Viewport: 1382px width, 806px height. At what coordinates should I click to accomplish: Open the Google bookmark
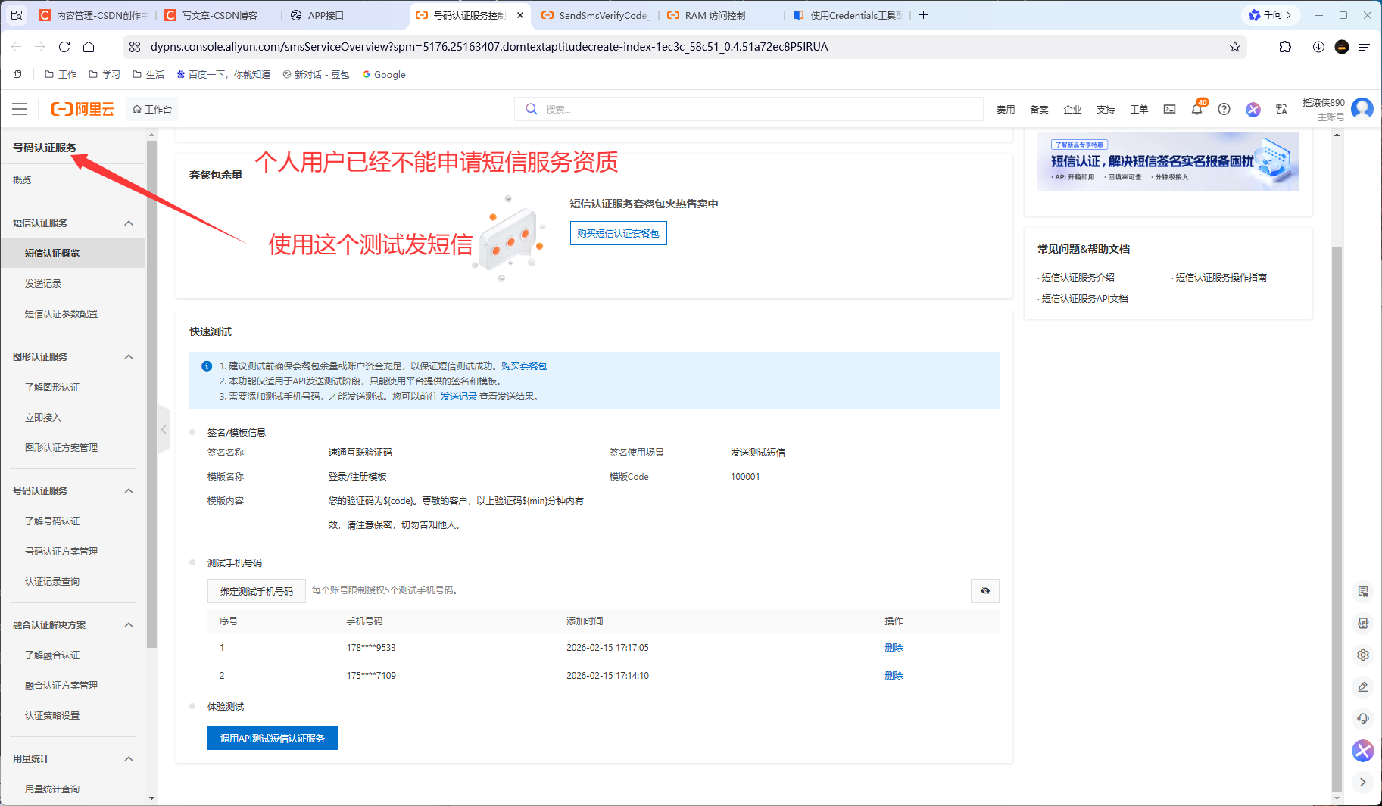[x=384, y=74]
